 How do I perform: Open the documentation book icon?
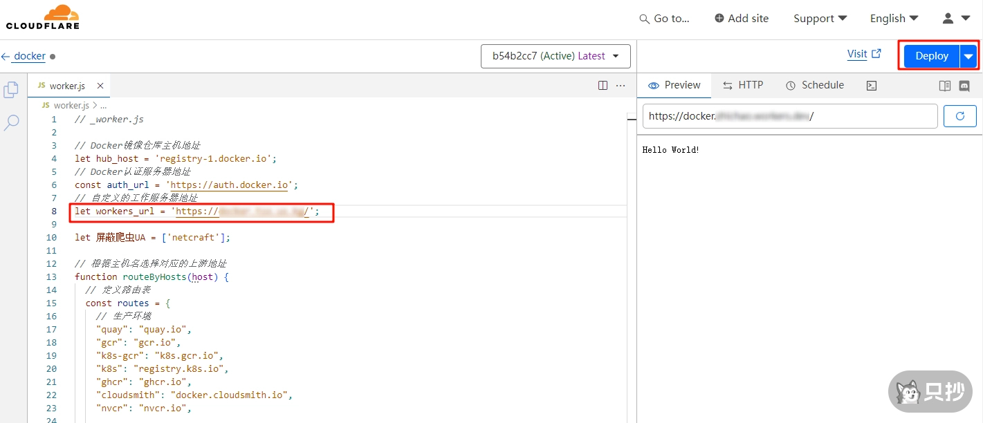[x=945, y=86]
